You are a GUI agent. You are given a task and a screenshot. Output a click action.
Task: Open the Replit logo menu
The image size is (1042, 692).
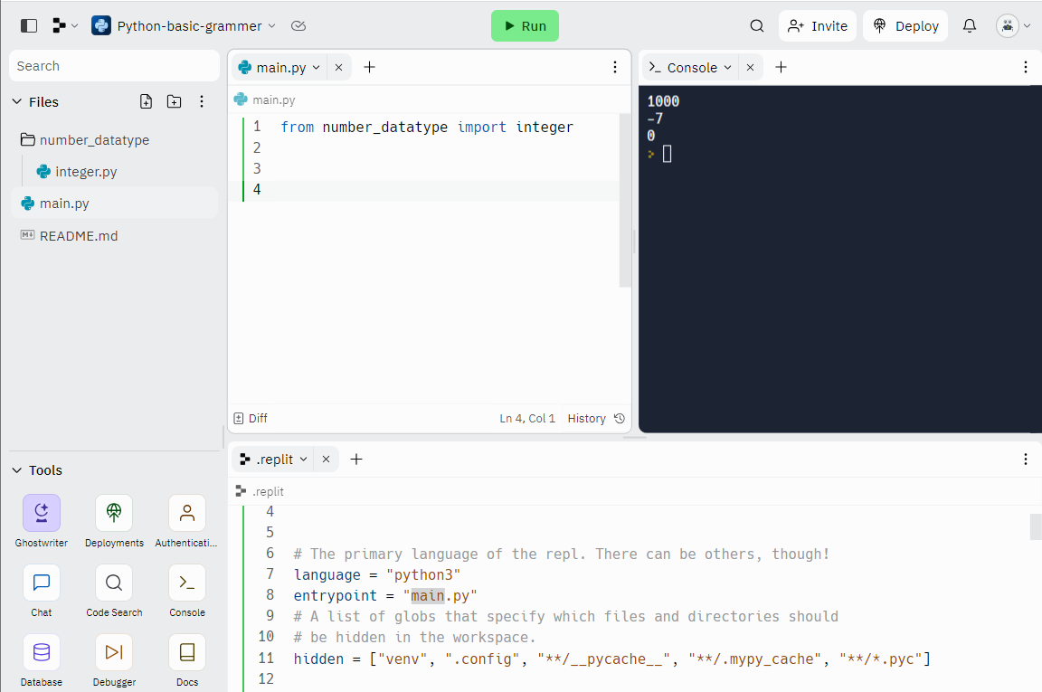click(64, 26)
